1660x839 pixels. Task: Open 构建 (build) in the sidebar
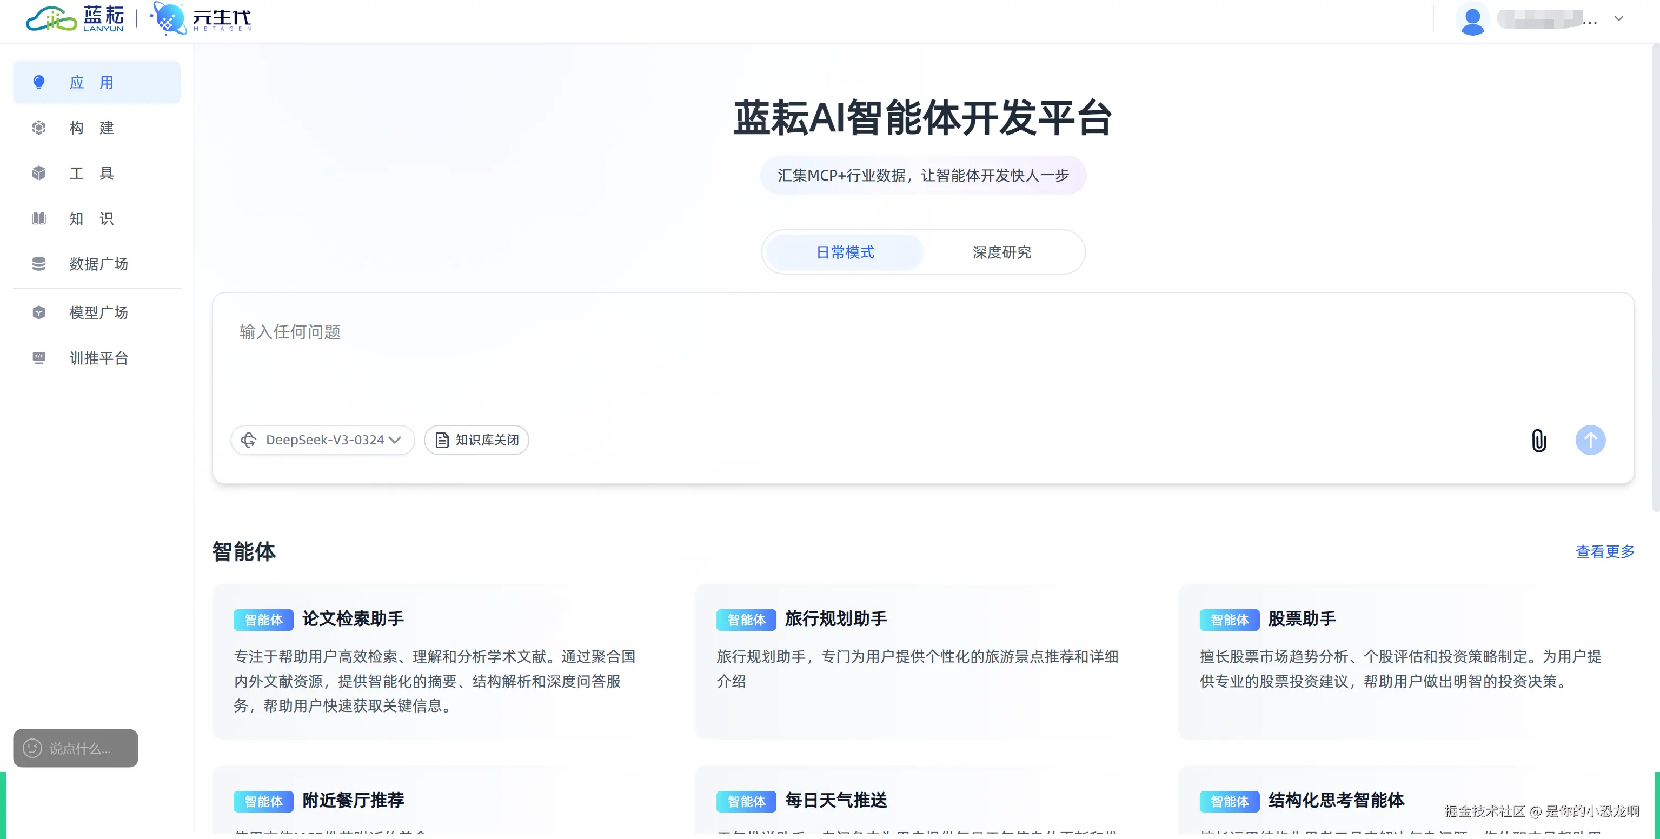point(91,128)
